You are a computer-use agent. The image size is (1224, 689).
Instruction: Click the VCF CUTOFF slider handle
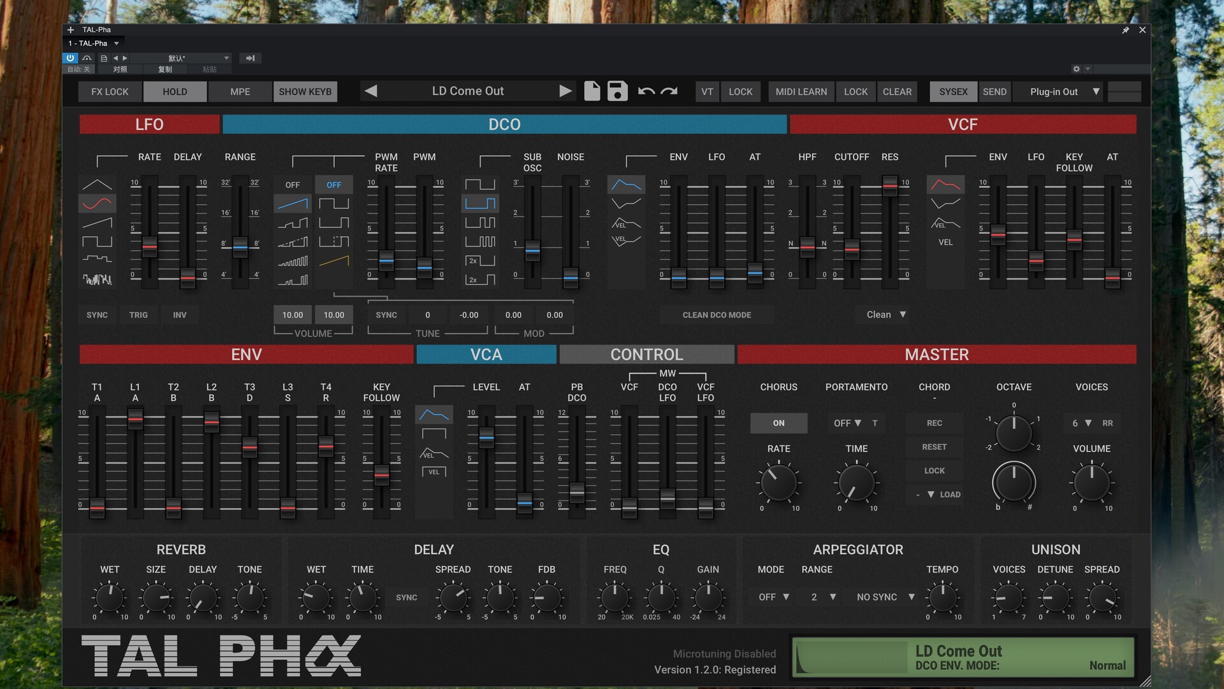852,249
